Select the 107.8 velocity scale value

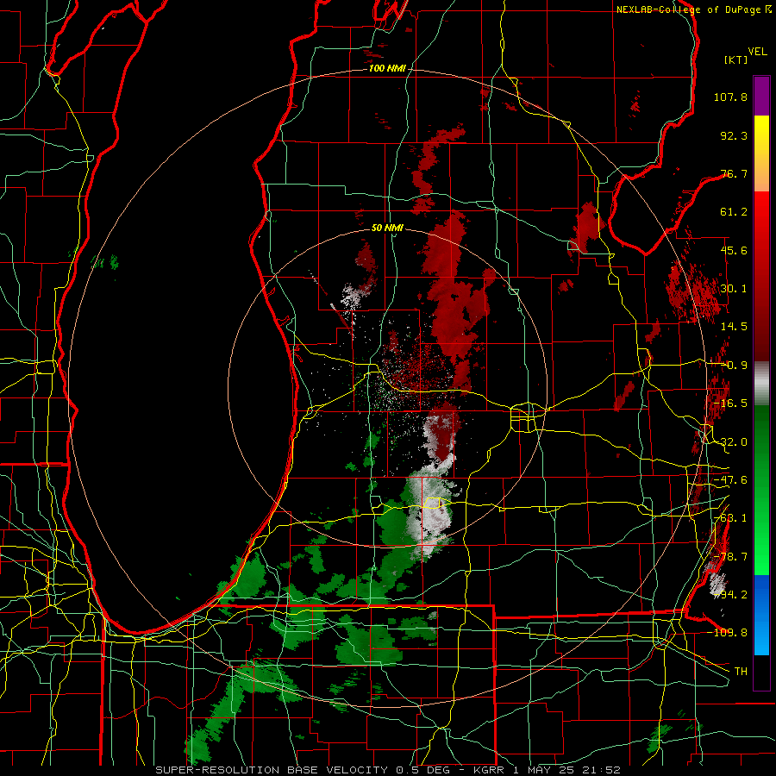730,97
